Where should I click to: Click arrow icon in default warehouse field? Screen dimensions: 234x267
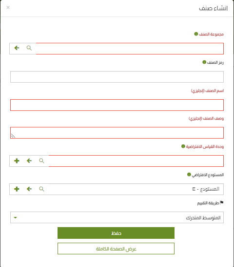click(x=29, y=189)
